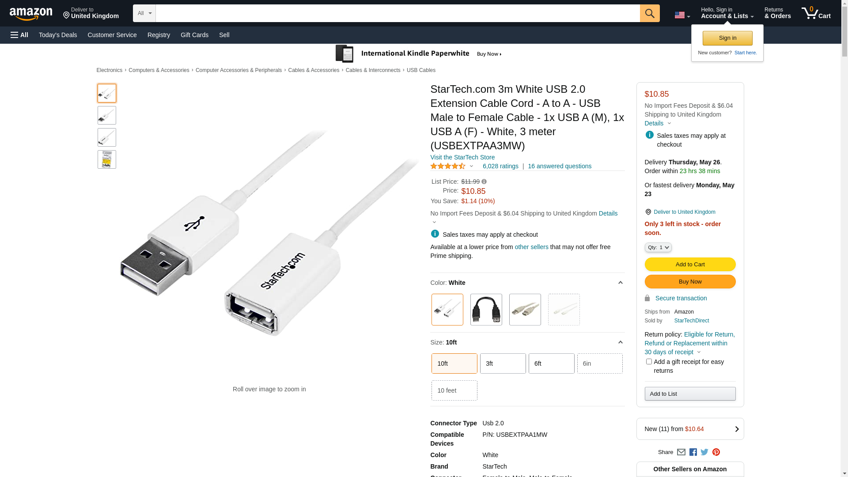This screenshot has height=477, width=848.
Task: Open Today's Deals in navigation bar
Action: [58, 35]
